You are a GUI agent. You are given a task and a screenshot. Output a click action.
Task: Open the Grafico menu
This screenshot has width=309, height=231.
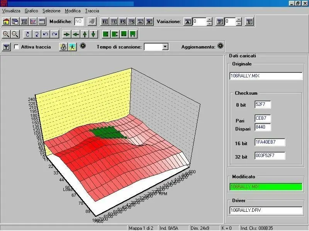(x=31, y=11)
